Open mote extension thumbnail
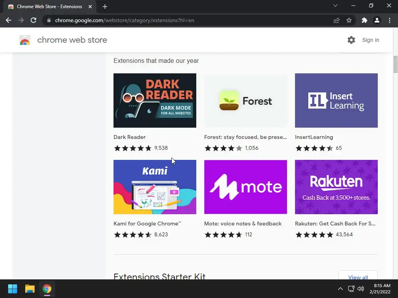Screen dimensions: 398x298 coord(246,187)
